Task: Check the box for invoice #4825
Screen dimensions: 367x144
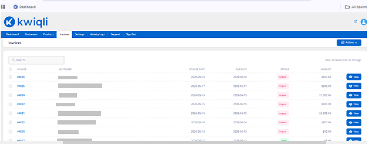Action: coord(11,86)
